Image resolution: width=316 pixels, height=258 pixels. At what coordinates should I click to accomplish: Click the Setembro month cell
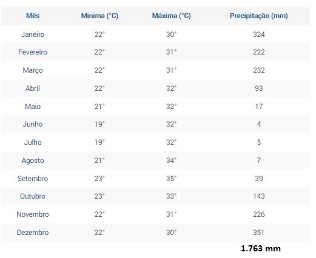(x=33, y=179)
